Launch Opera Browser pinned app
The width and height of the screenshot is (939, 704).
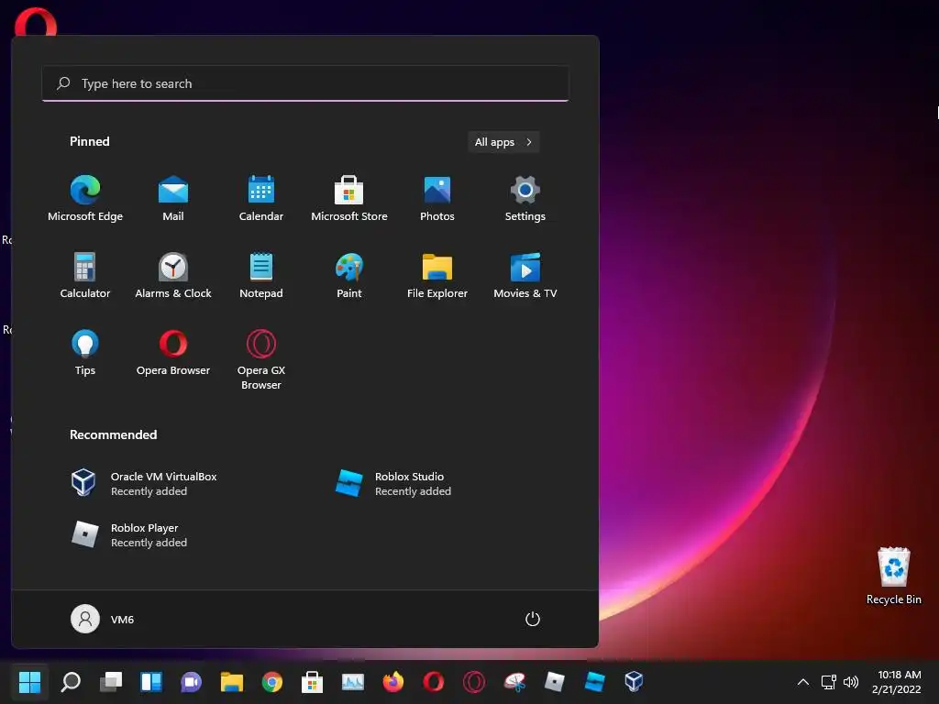point(173,353)
